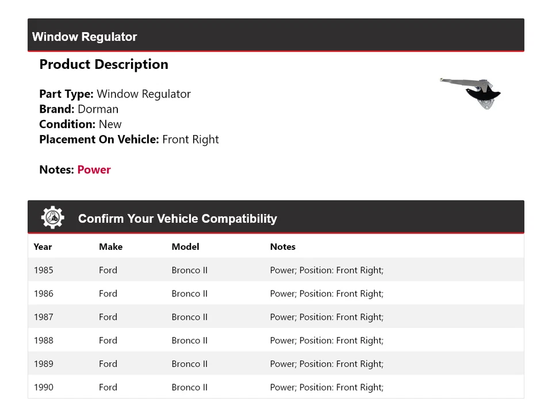Viewport: 552px width, 417px height.
Task: Click the 1987 year cell
Action: coord(43,317)
